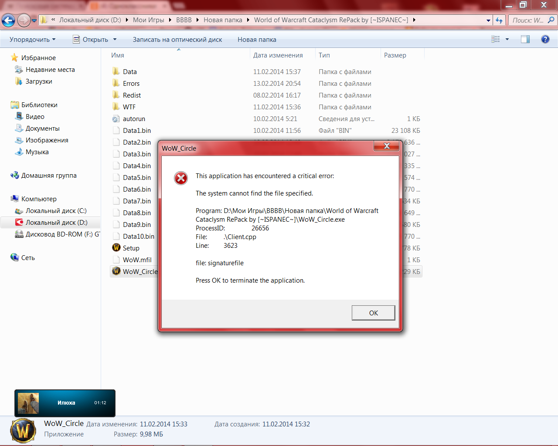Viewport: 558px width, 446px height.
Task: Select Избранное in the navigation pane
Action: 33,57
